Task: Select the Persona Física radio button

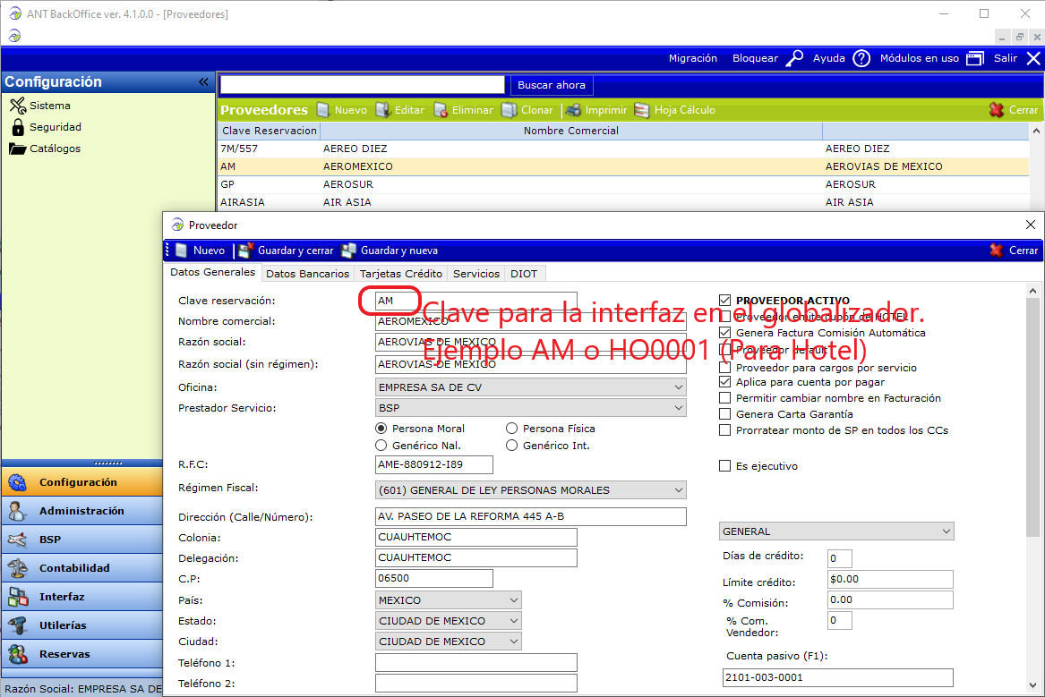Action: (512, 429)
